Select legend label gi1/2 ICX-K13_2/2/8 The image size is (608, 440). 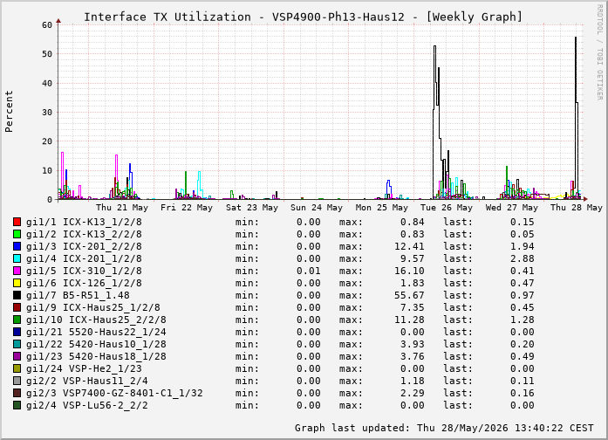(84, 234)
